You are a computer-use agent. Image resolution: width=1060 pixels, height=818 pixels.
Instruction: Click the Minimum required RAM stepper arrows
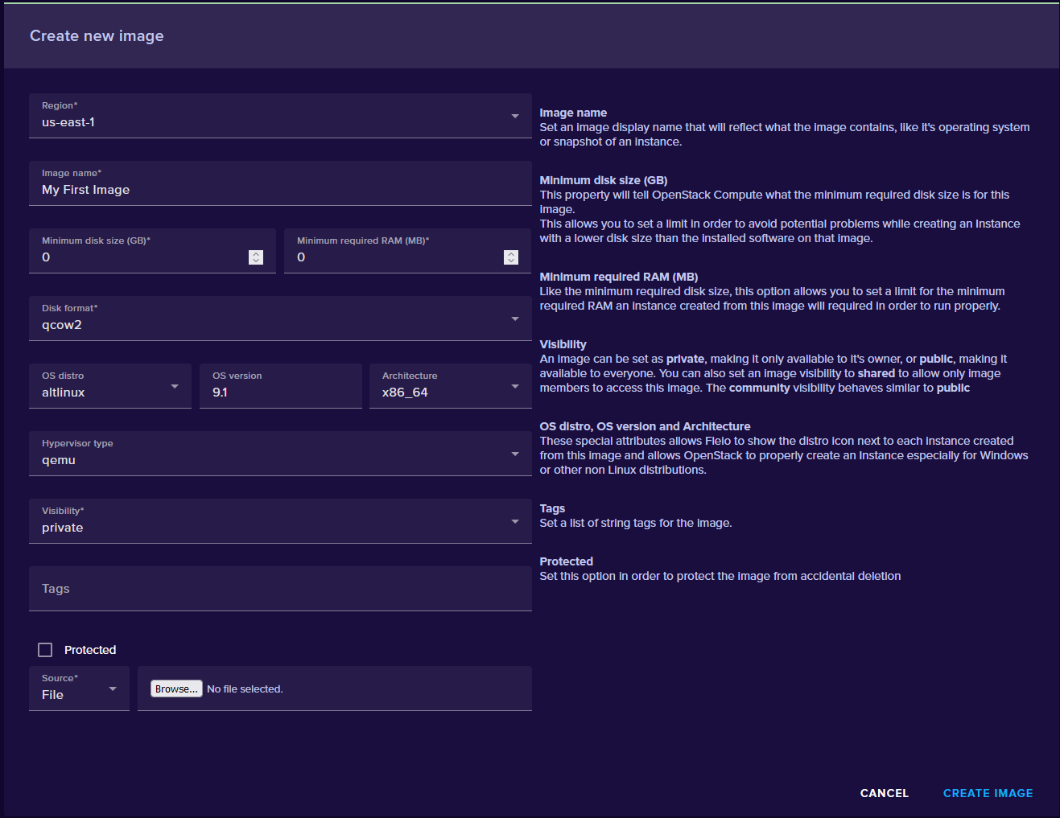(x=511, y=257)
